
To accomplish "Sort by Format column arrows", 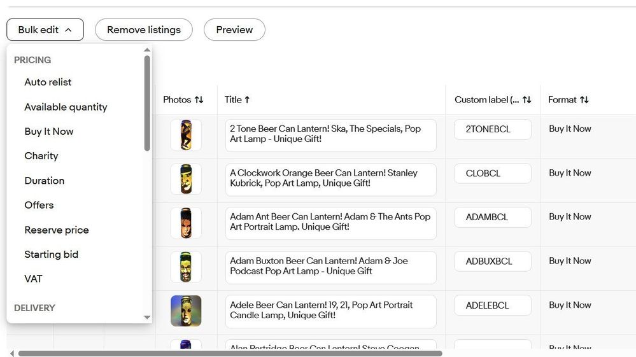I will point(584,100).
